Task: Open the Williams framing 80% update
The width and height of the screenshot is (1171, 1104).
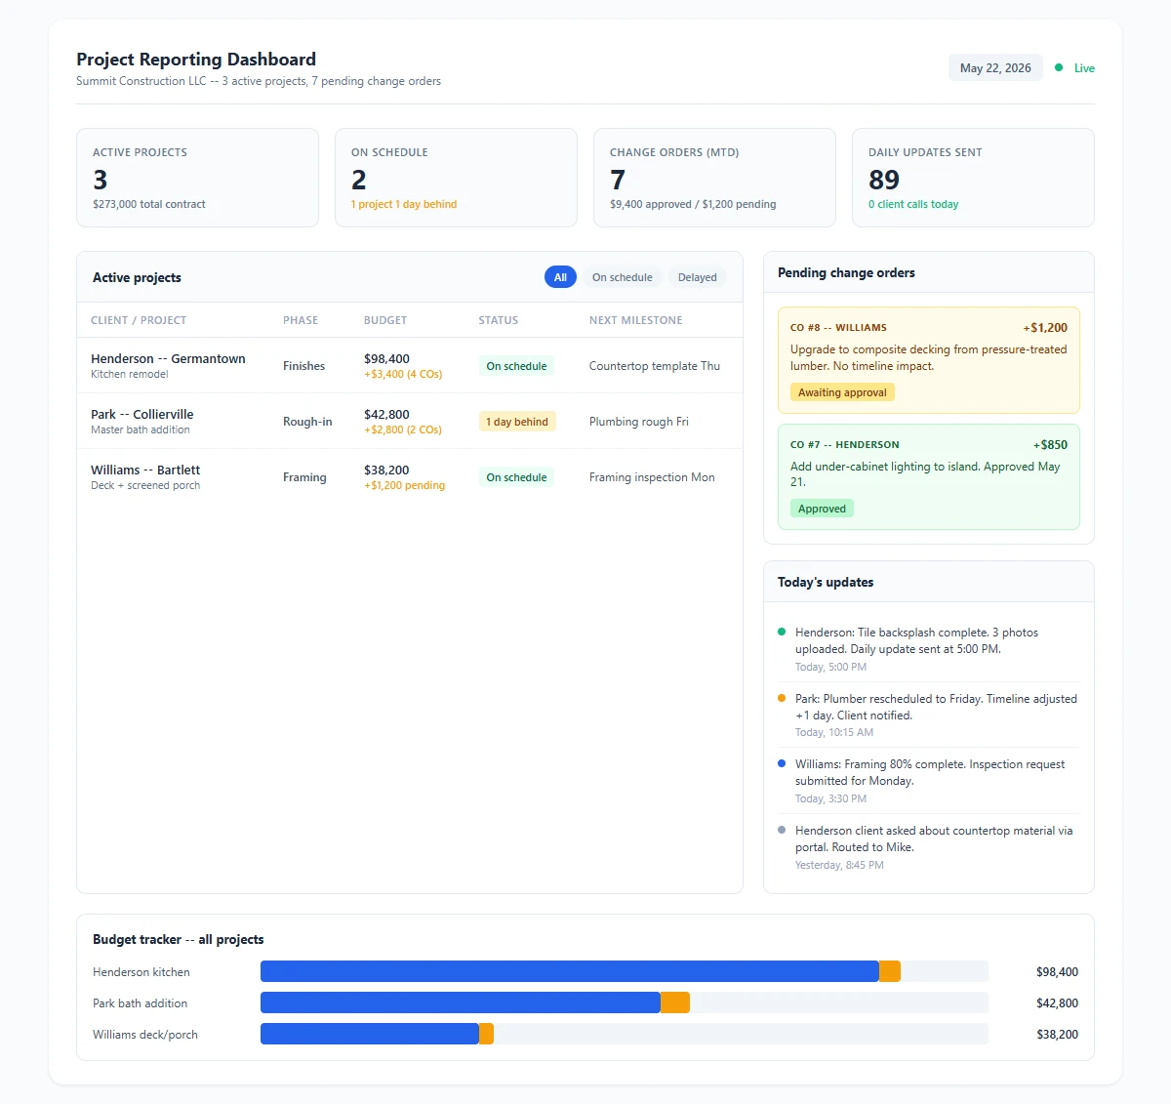Action: click(929, 781)
